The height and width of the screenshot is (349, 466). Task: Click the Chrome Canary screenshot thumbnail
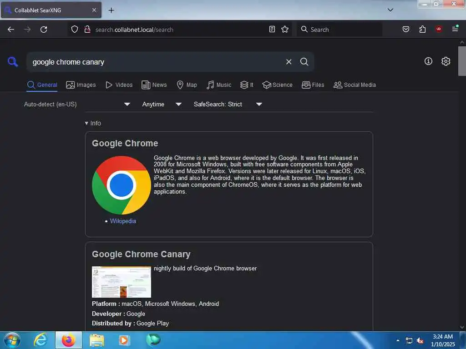coord(121,282)
